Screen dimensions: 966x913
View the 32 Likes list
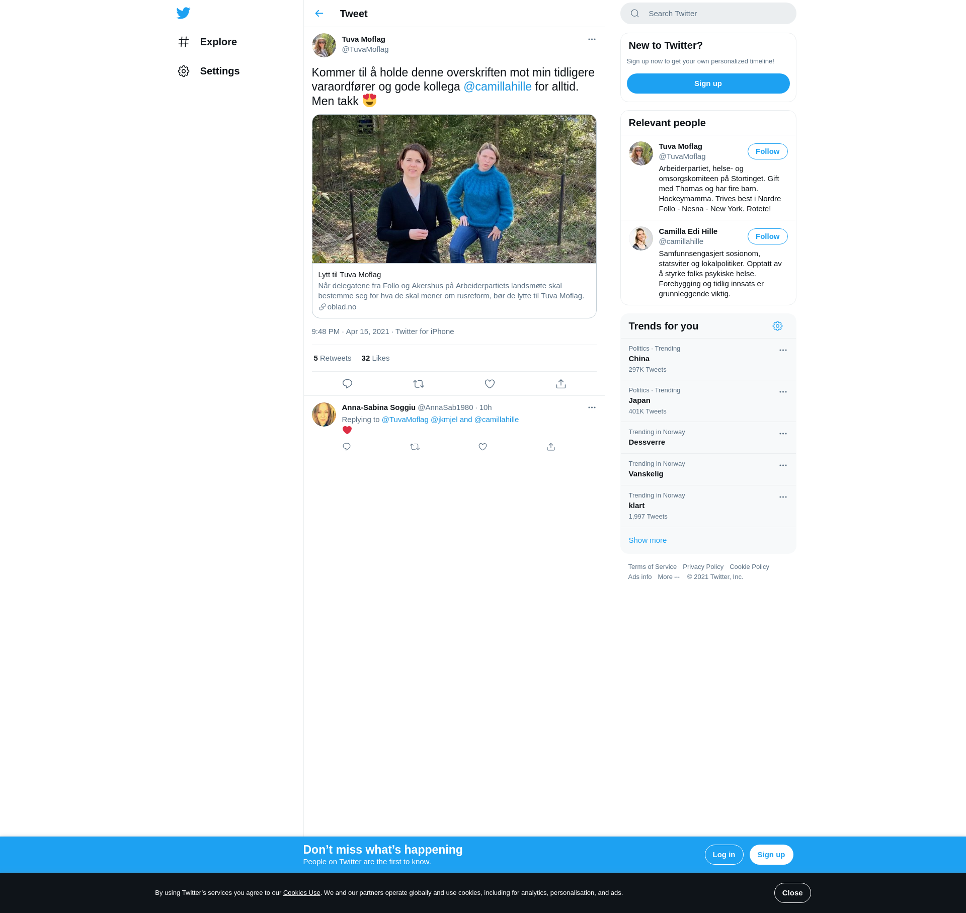point(375,358)
